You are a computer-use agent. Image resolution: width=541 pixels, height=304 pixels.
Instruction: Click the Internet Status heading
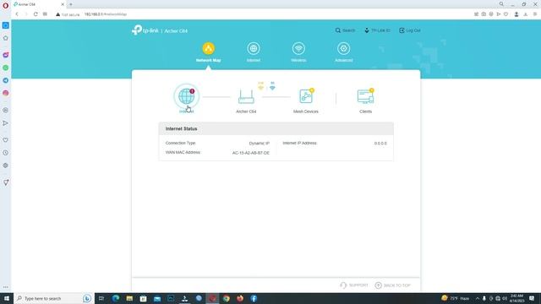click(x=181, y=128)
